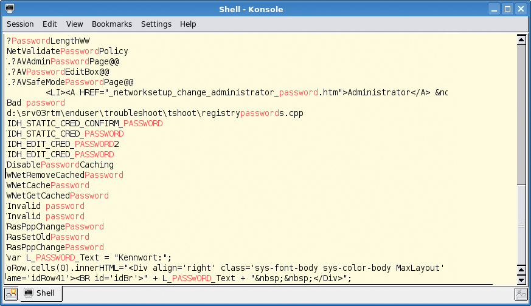Click the 'Bad password' line in terminal
The width and height of the screenshot is (531, 306).
click(36, 103)
